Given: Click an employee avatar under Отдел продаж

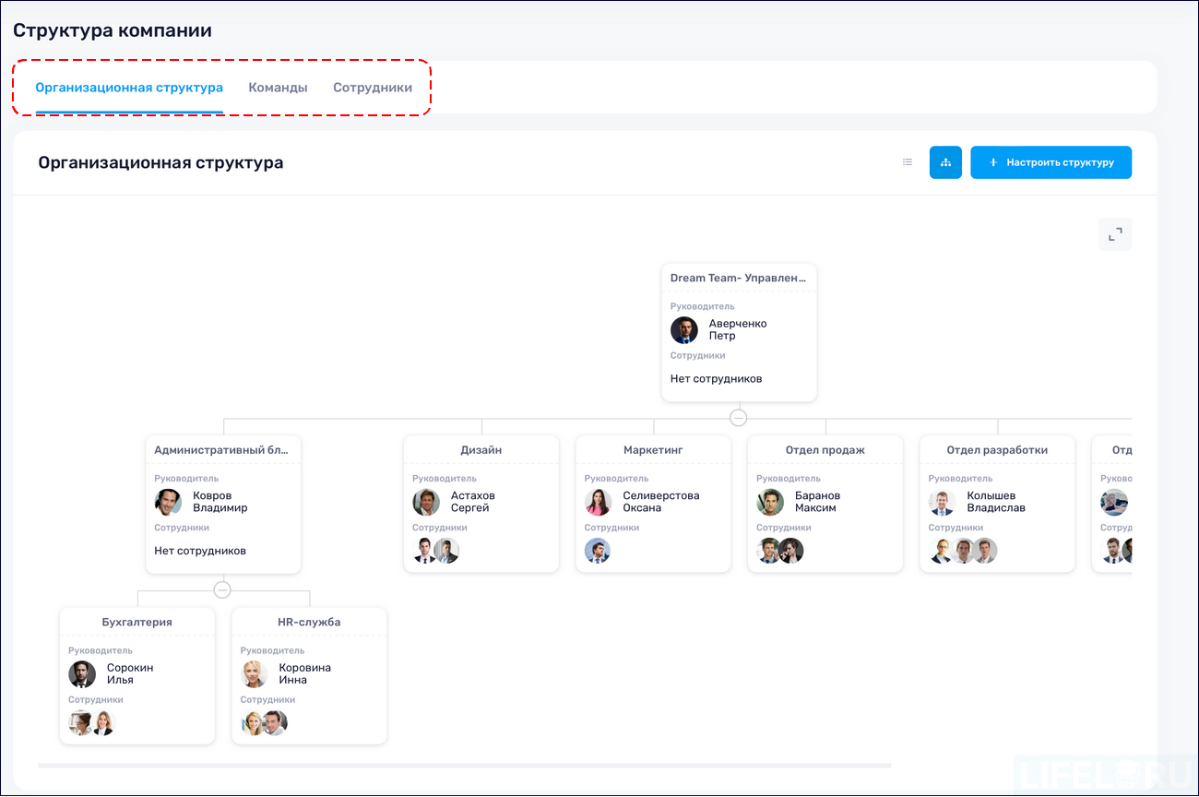Looking at the screenshot, I should [770, 551].
